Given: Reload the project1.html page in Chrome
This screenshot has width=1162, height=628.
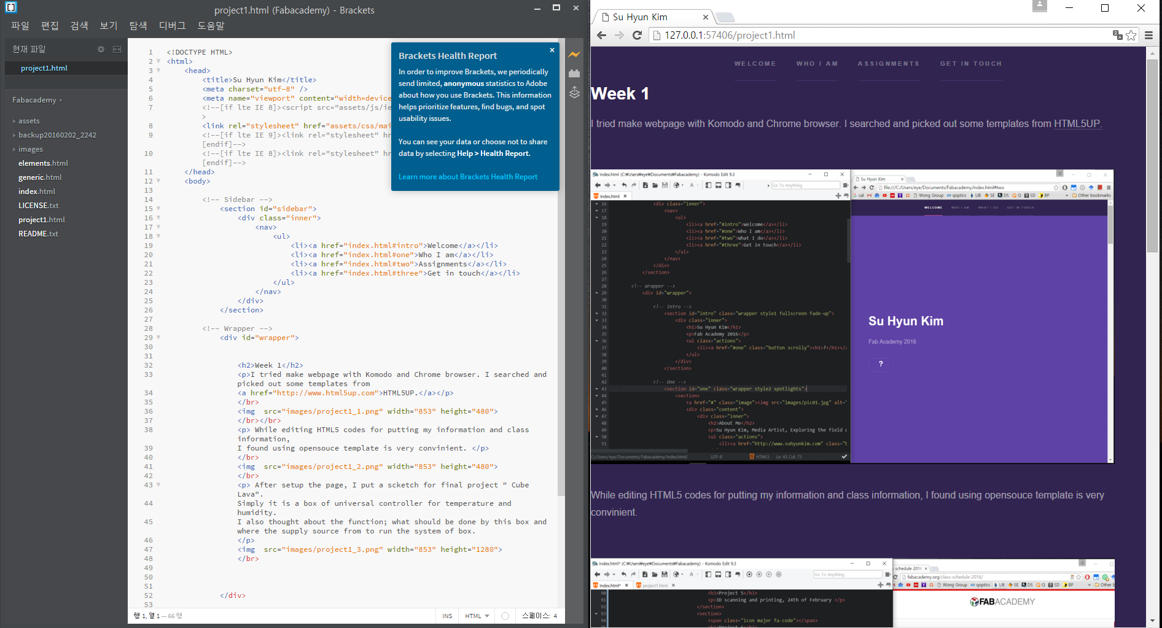Looking at the screenshot, I should coord(637,35).
